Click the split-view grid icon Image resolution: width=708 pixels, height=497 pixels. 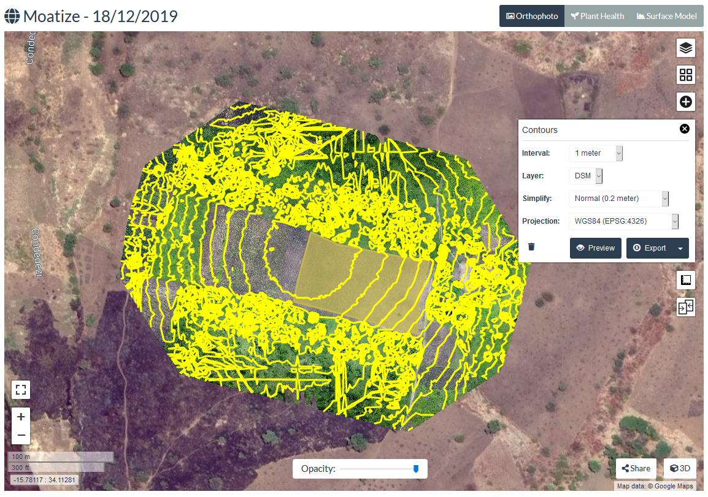tap(685, 74)
